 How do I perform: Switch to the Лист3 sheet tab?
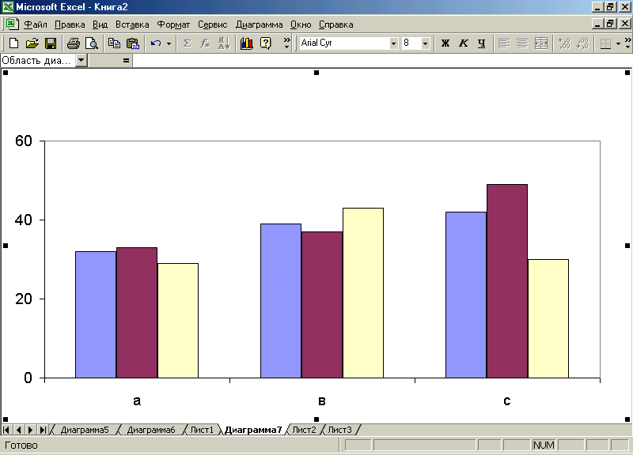coord(339,430)
